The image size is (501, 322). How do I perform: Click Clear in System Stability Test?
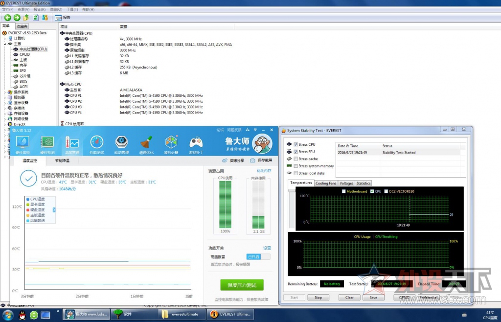tap(349, 298)
